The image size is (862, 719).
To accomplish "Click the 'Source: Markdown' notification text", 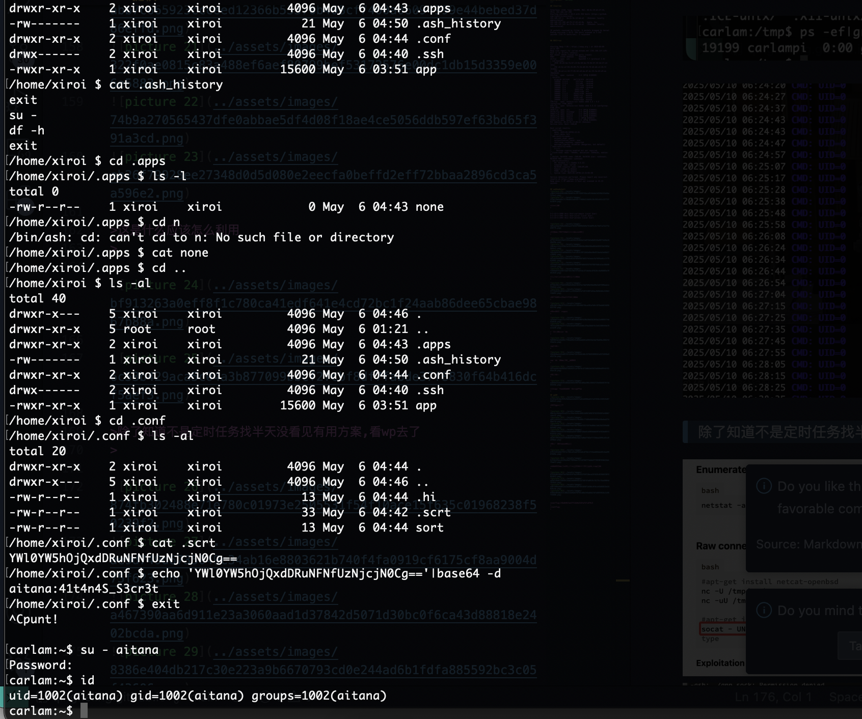I will (x=809, y=544).
